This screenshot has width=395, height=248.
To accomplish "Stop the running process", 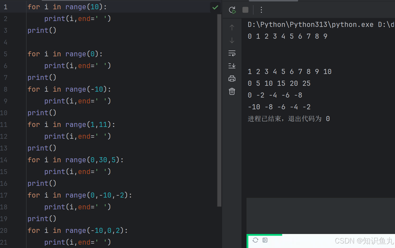I will point(245,10).
